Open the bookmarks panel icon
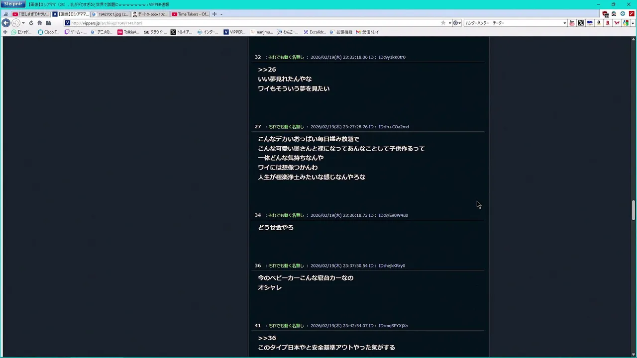The height and width of the screenshot is (358, 637). [x=48, y=23]
